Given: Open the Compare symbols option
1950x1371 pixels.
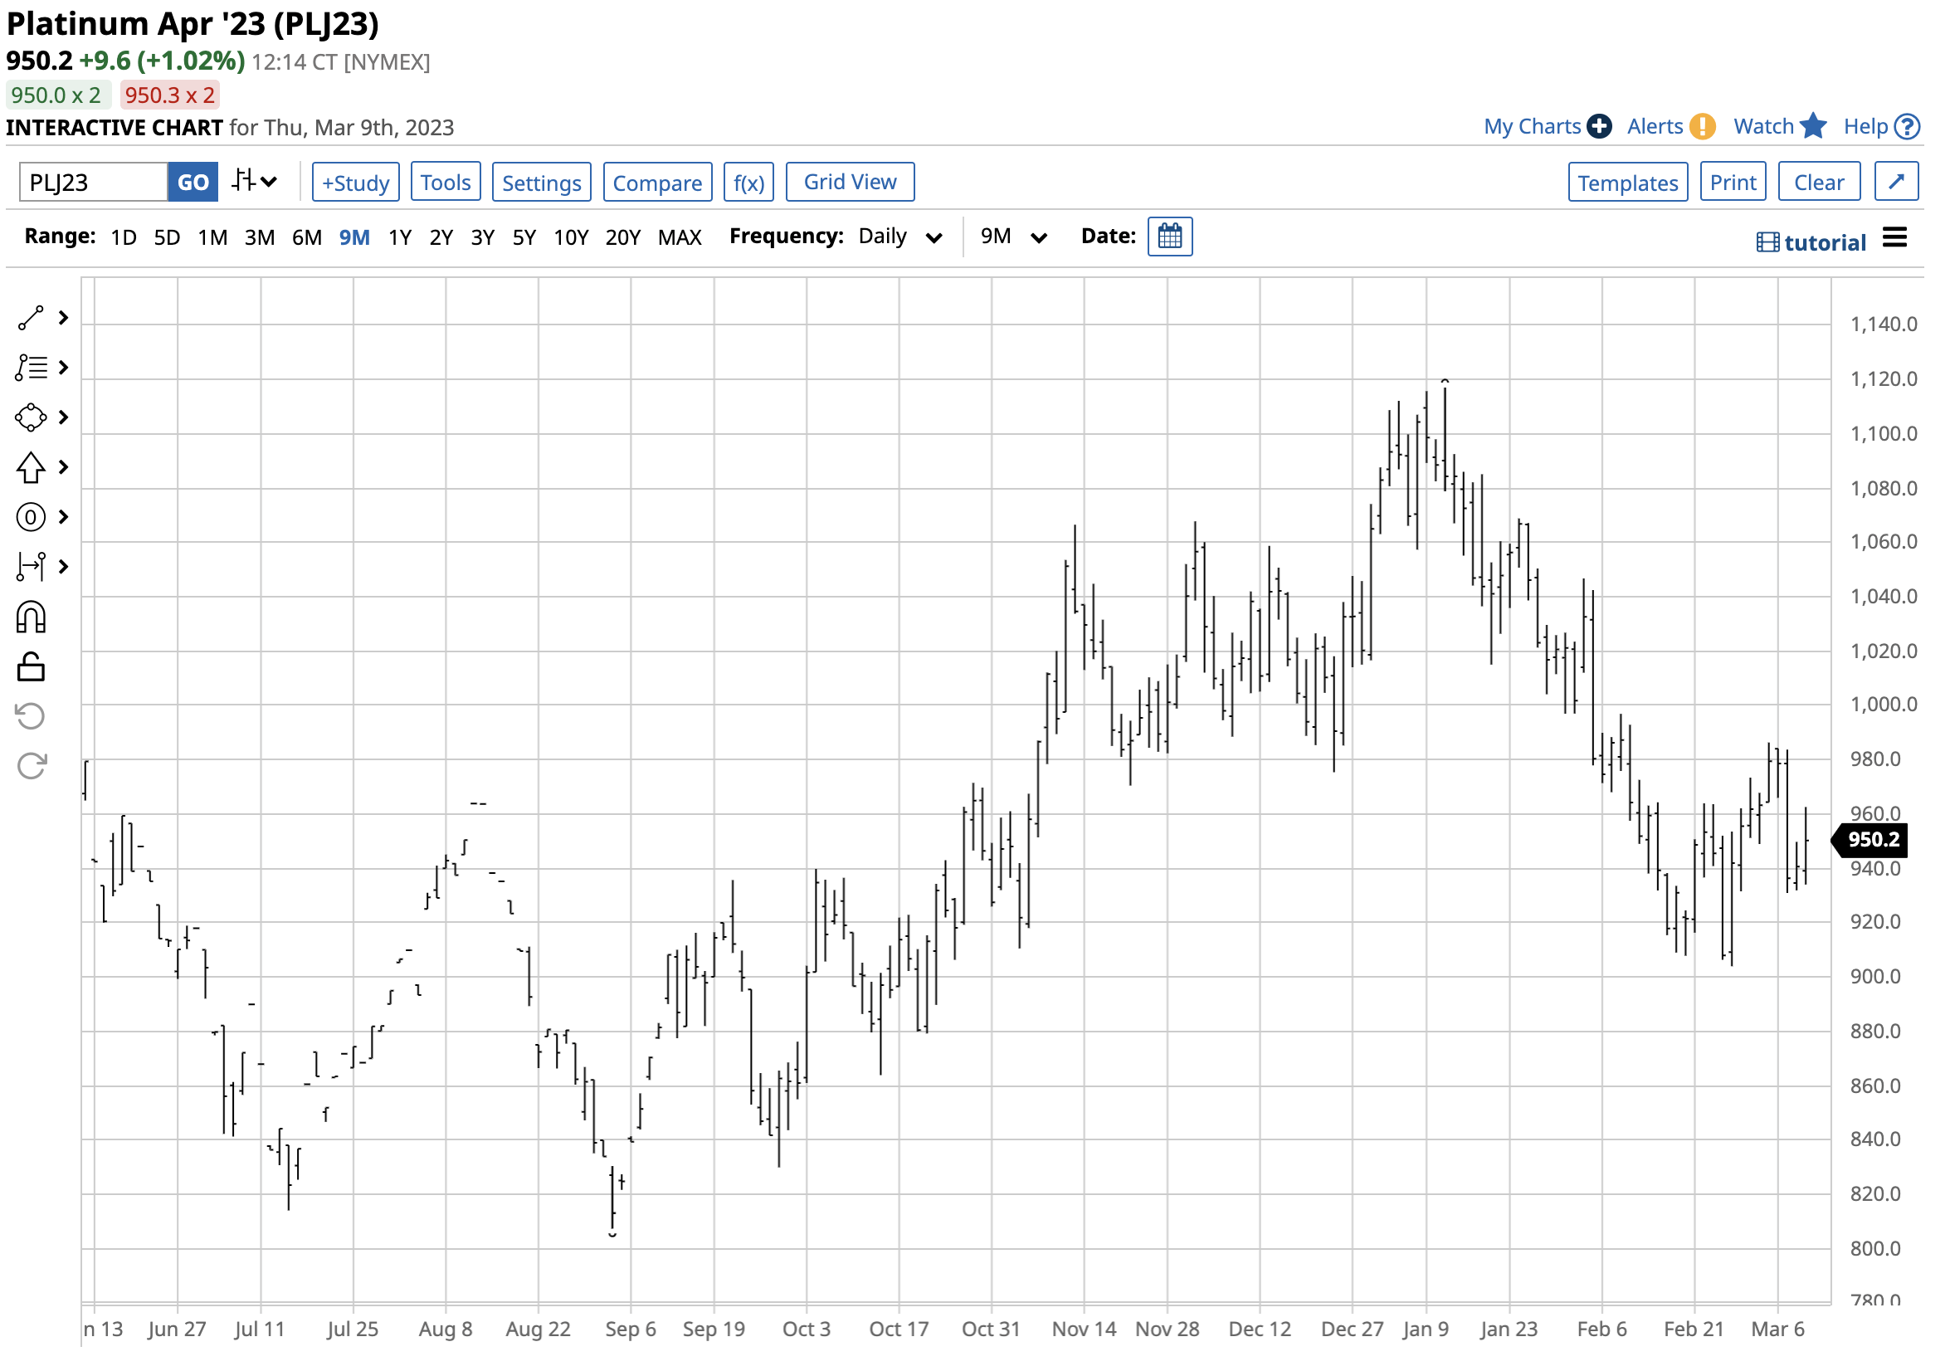Looking at the screenshot, I should click(x=658, y=183).
